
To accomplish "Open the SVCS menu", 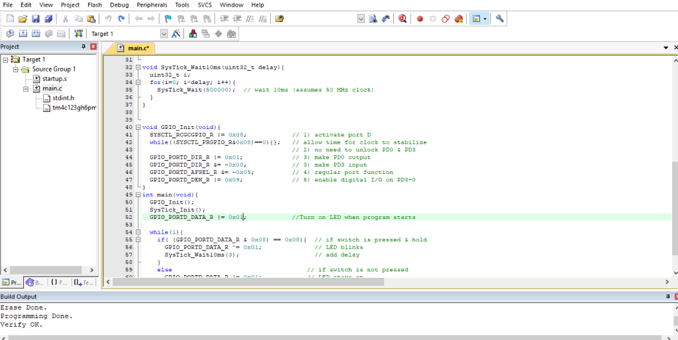I will pyautogui.click(x=205, y=5).
